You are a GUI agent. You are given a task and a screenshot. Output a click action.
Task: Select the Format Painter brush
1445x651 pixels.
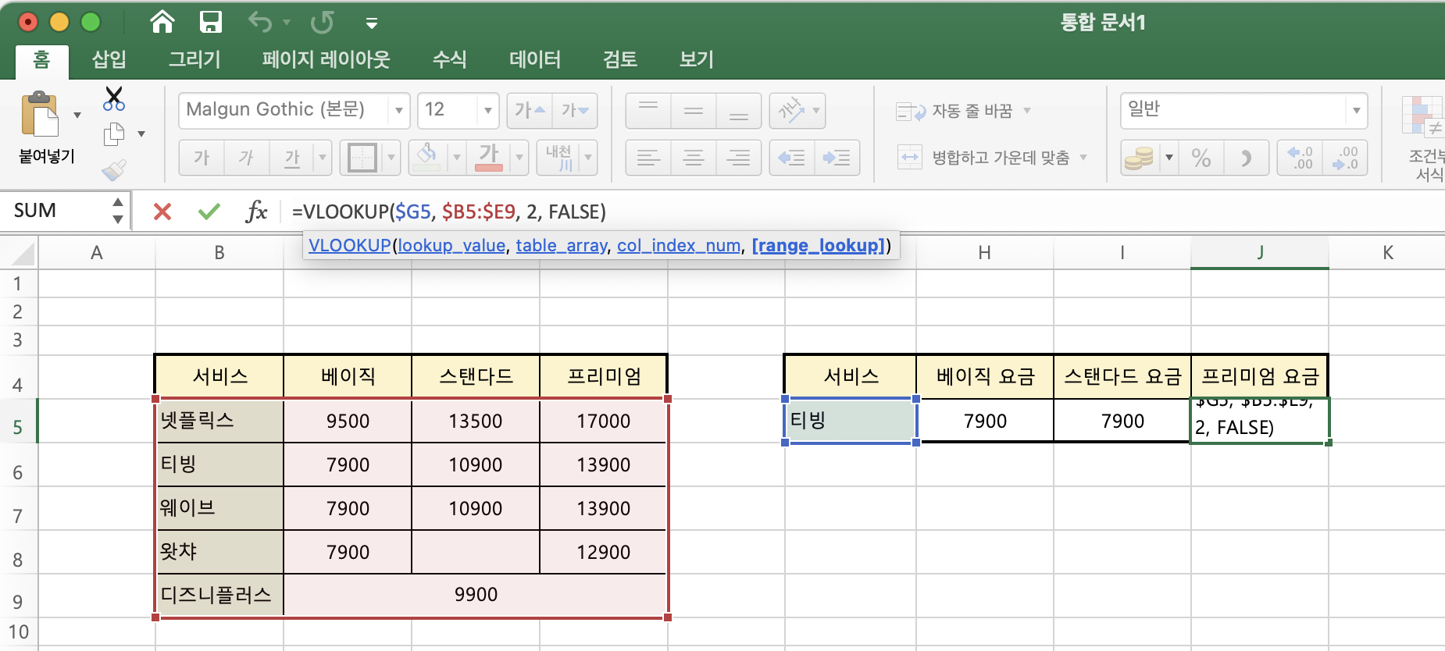114,169
